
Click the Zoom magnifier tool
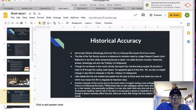click(x=32, y=23)
